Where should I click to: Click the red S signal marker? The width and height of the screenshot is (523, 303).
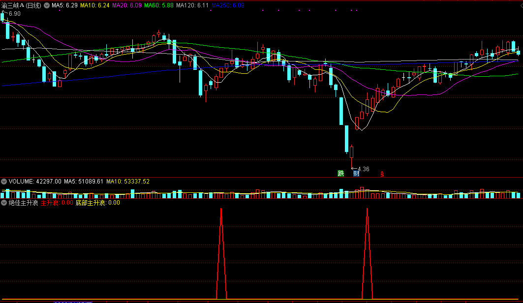382,174
